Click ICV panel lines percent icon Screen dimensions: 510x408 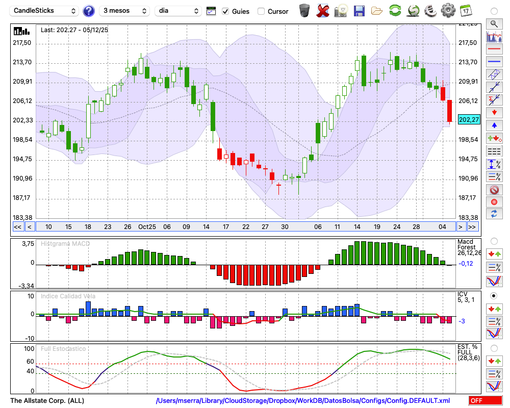point(494,321)
